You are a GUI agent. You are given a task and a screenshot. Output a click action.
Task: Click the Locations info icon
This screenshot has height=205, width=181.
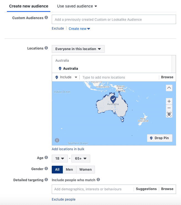(x=46, y=48)
